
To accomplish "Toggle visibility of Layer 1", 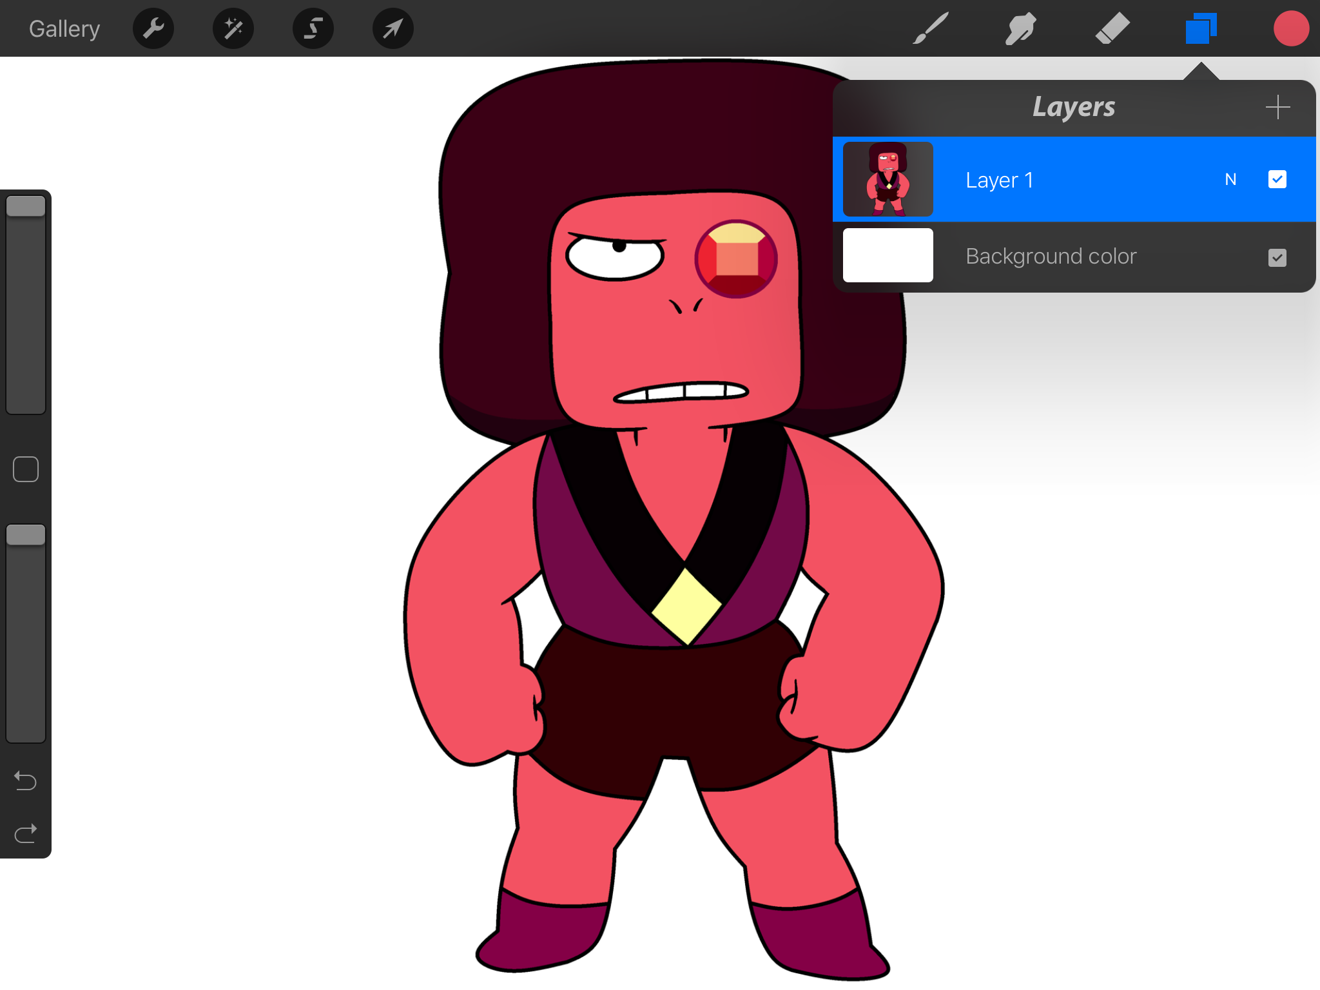I will pyautogui.click(x=1277, y=179).
